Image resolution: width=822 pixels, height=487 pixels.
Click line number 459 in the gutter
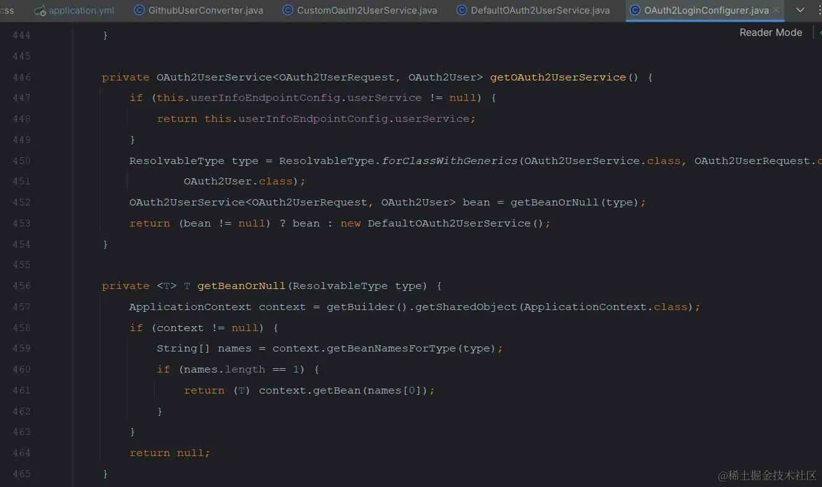point(22,348)
